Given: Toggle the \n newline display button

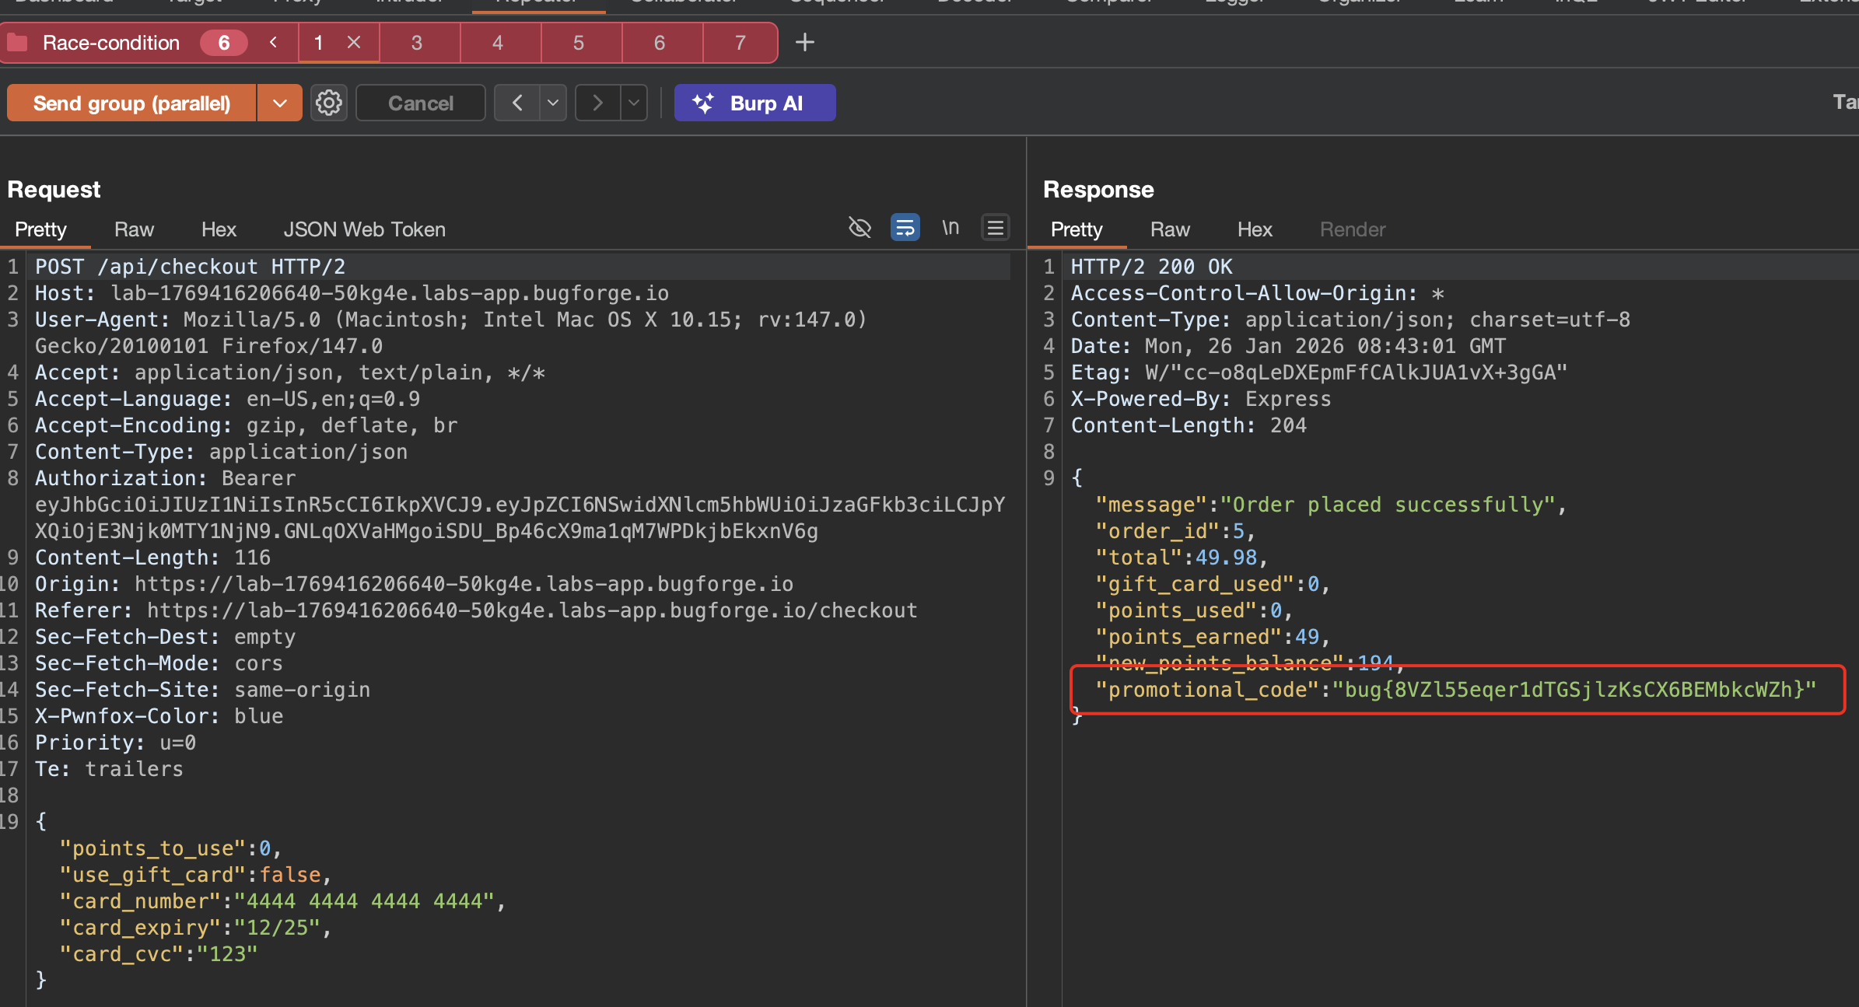Looking at the screenshot, I should click(950, 228).
